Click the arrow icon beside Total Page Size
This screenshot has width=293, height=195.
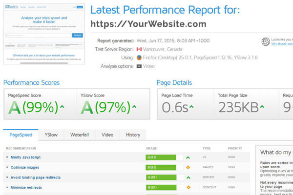(262, 107)
